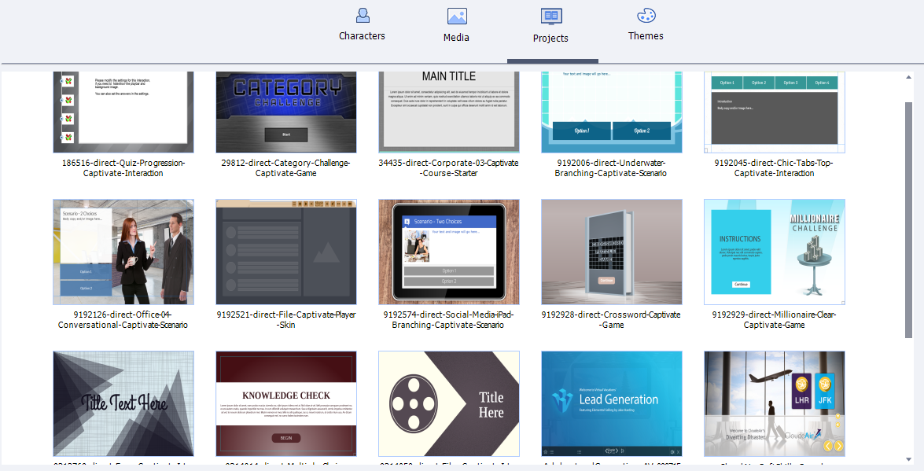Switch to the Characters tab
This screenshot has height=471, width=924.
(362, 36)
